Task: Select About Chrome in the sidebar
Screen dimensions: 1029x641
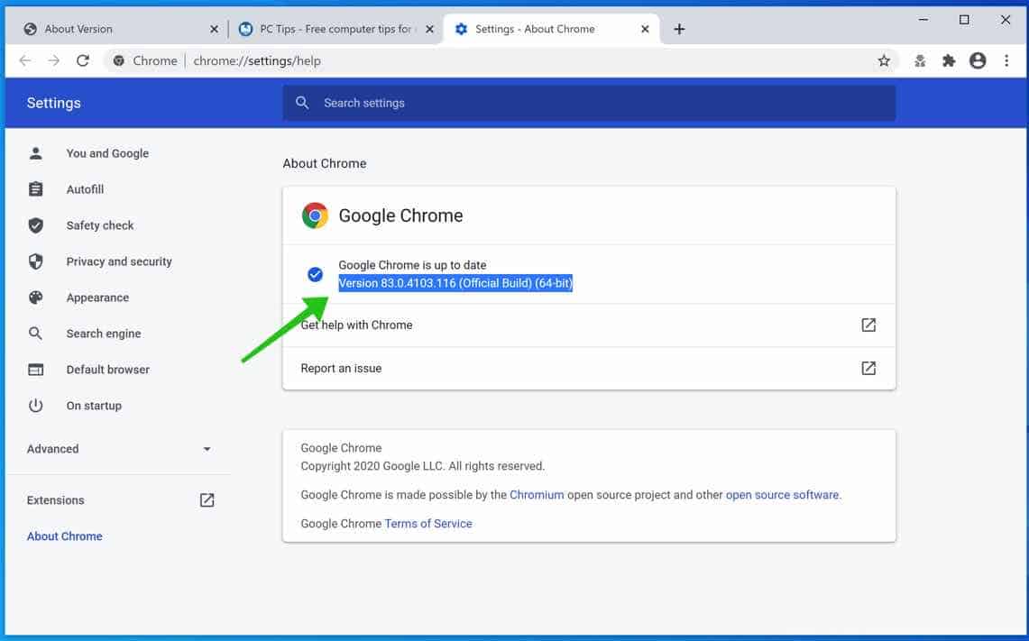Action: [64, 536]
